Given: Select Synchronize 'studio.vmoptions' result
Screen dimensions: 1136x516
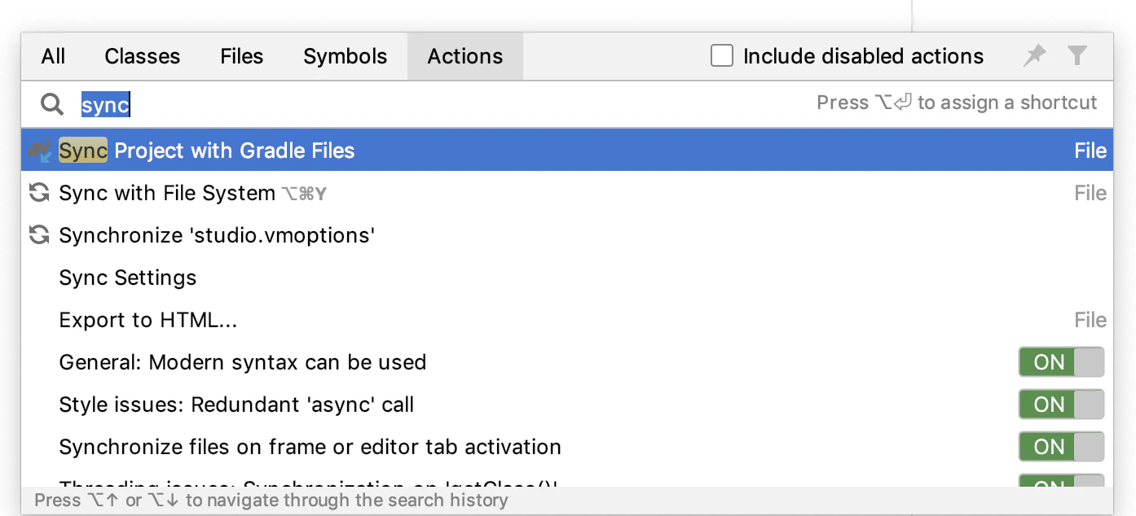Looking at the screenshot, I should coord(567,235).
